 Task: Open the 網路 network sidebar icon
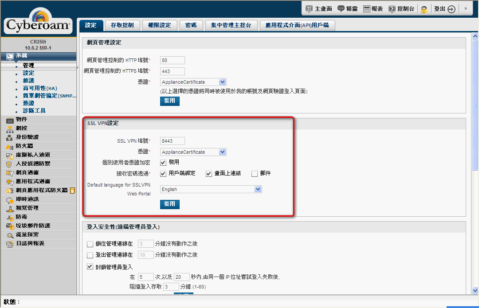(x=10, y=129)
